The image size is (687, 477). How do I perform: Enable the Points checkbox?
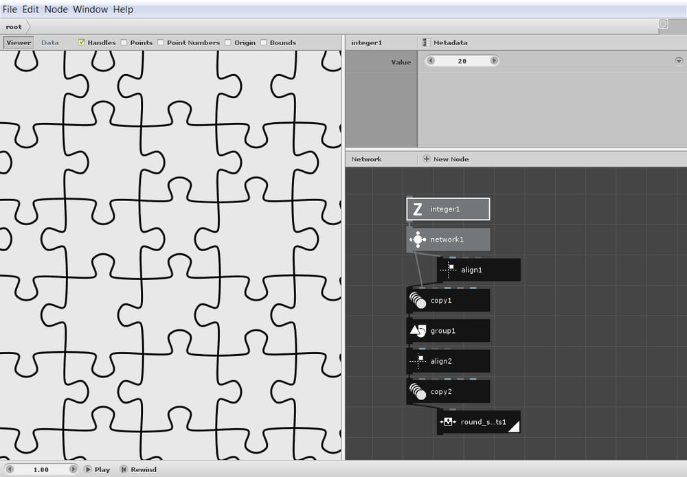[x=124, y=43]
